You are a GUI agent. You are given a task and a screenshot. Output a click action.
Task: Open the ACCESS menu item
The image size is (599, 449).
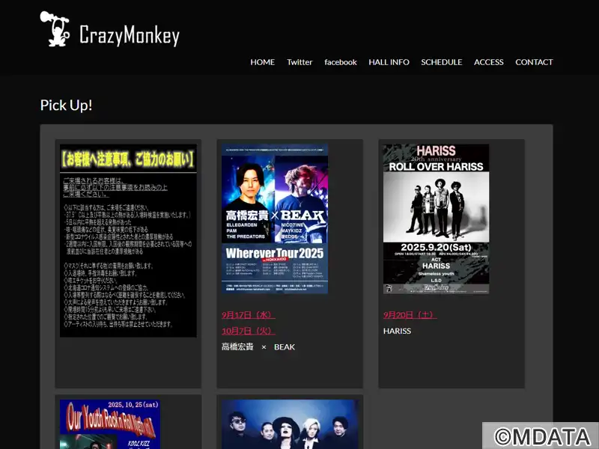coord(489,62)
